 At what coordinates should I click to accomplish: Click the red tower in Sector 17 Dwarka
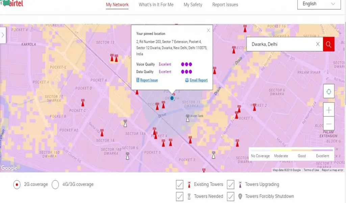(83, 103)
